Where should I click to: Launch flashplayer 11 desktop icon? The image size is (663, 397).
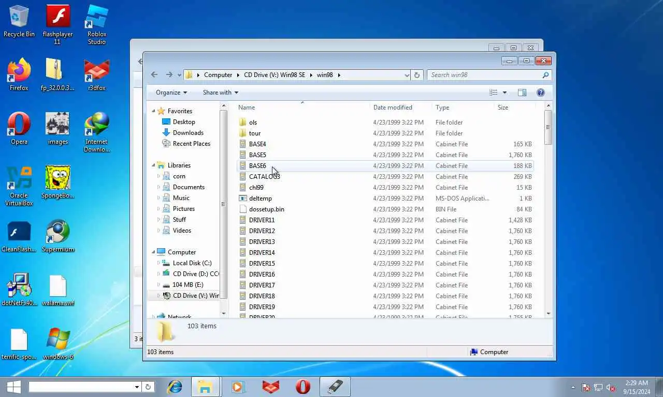point(57,24)
